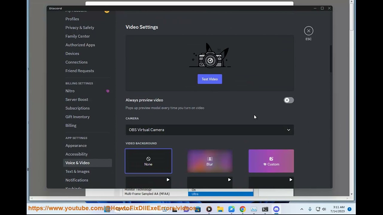Open Notifications settings
This screenshot has height=215, width=383.
tap(77, 180)
